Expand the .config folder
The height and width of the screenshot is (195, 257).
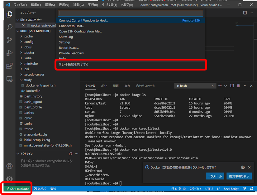21,42
